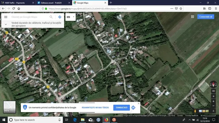219x123 pixels.
Task: Open the page actions three-dot menu
Action: coord(172,9)
